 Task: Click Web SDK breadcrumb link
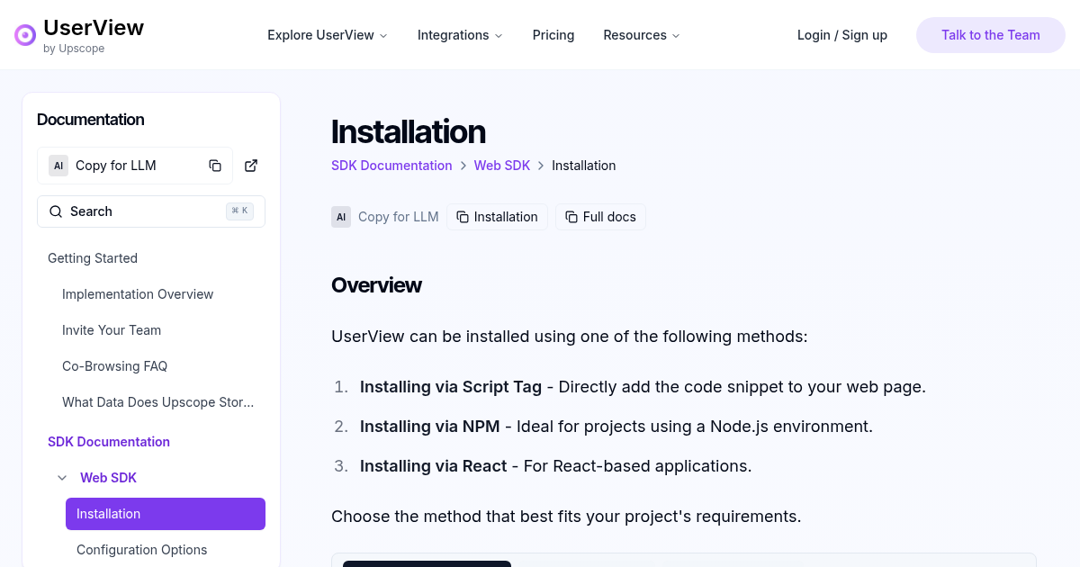coord(502,166)
